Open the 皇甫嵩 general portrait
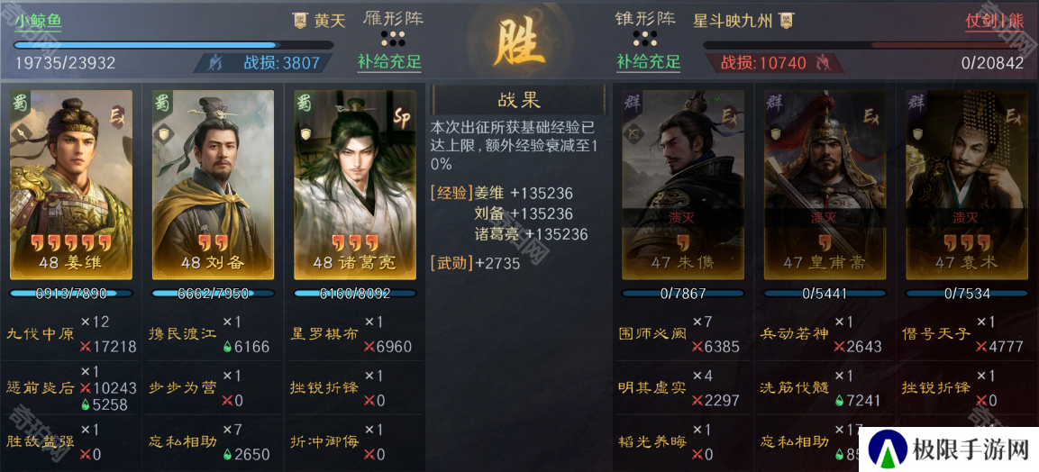The height and width of the screenshot is (472, 1039). [825, 185]
